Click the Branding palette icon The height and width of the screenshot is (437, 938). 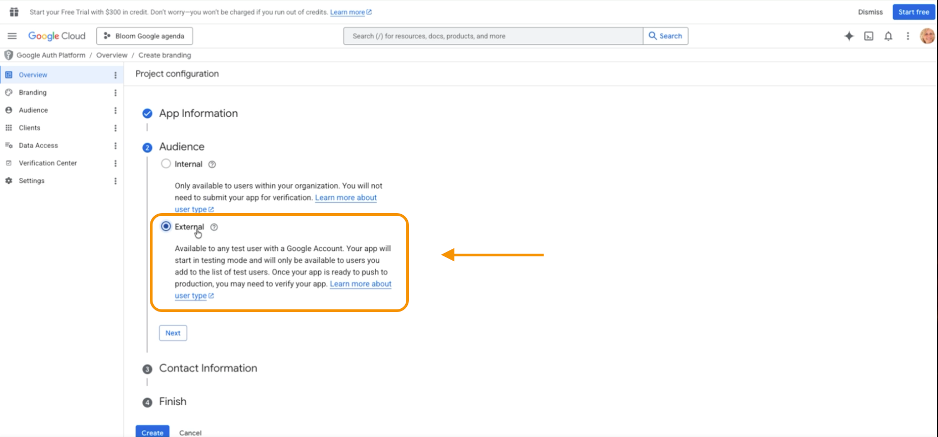point(9,92)
